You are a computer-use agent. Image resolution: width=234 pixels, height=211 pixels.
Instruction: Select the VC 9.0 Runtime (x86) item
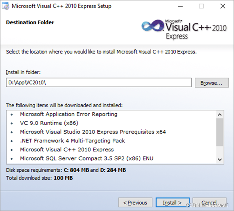(49, 123)
